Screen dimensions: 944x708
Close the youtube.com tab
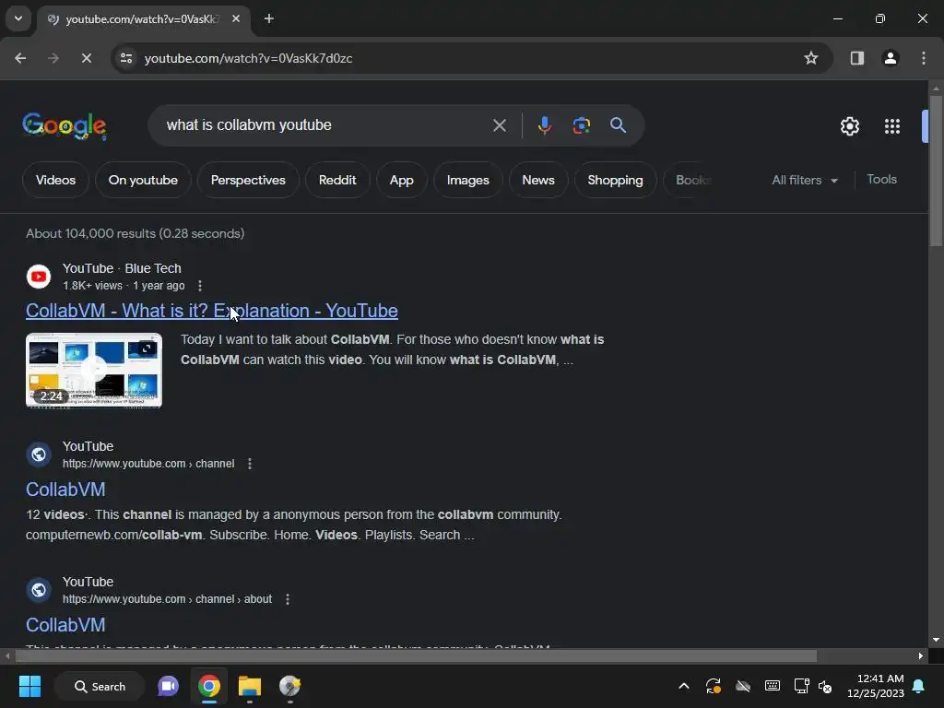click(236, 18)
